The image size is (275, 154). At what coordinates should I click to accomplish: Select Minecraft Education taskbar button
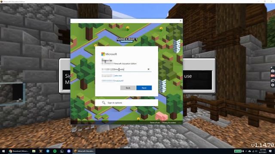click(84, 151)
